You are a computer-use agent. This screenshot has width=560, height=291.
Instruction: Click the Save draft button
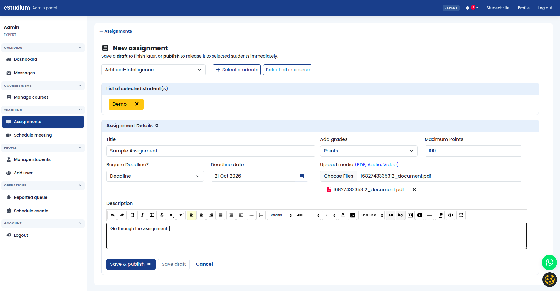pyautogui.click(x=174, y=264)
